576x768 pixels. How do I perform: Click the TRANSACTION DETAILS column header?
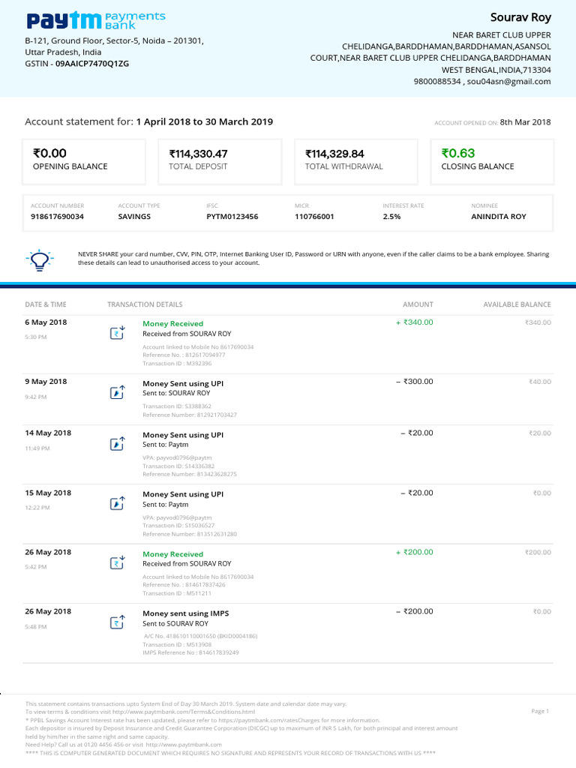pyautogui.click(x=145, y=304)
